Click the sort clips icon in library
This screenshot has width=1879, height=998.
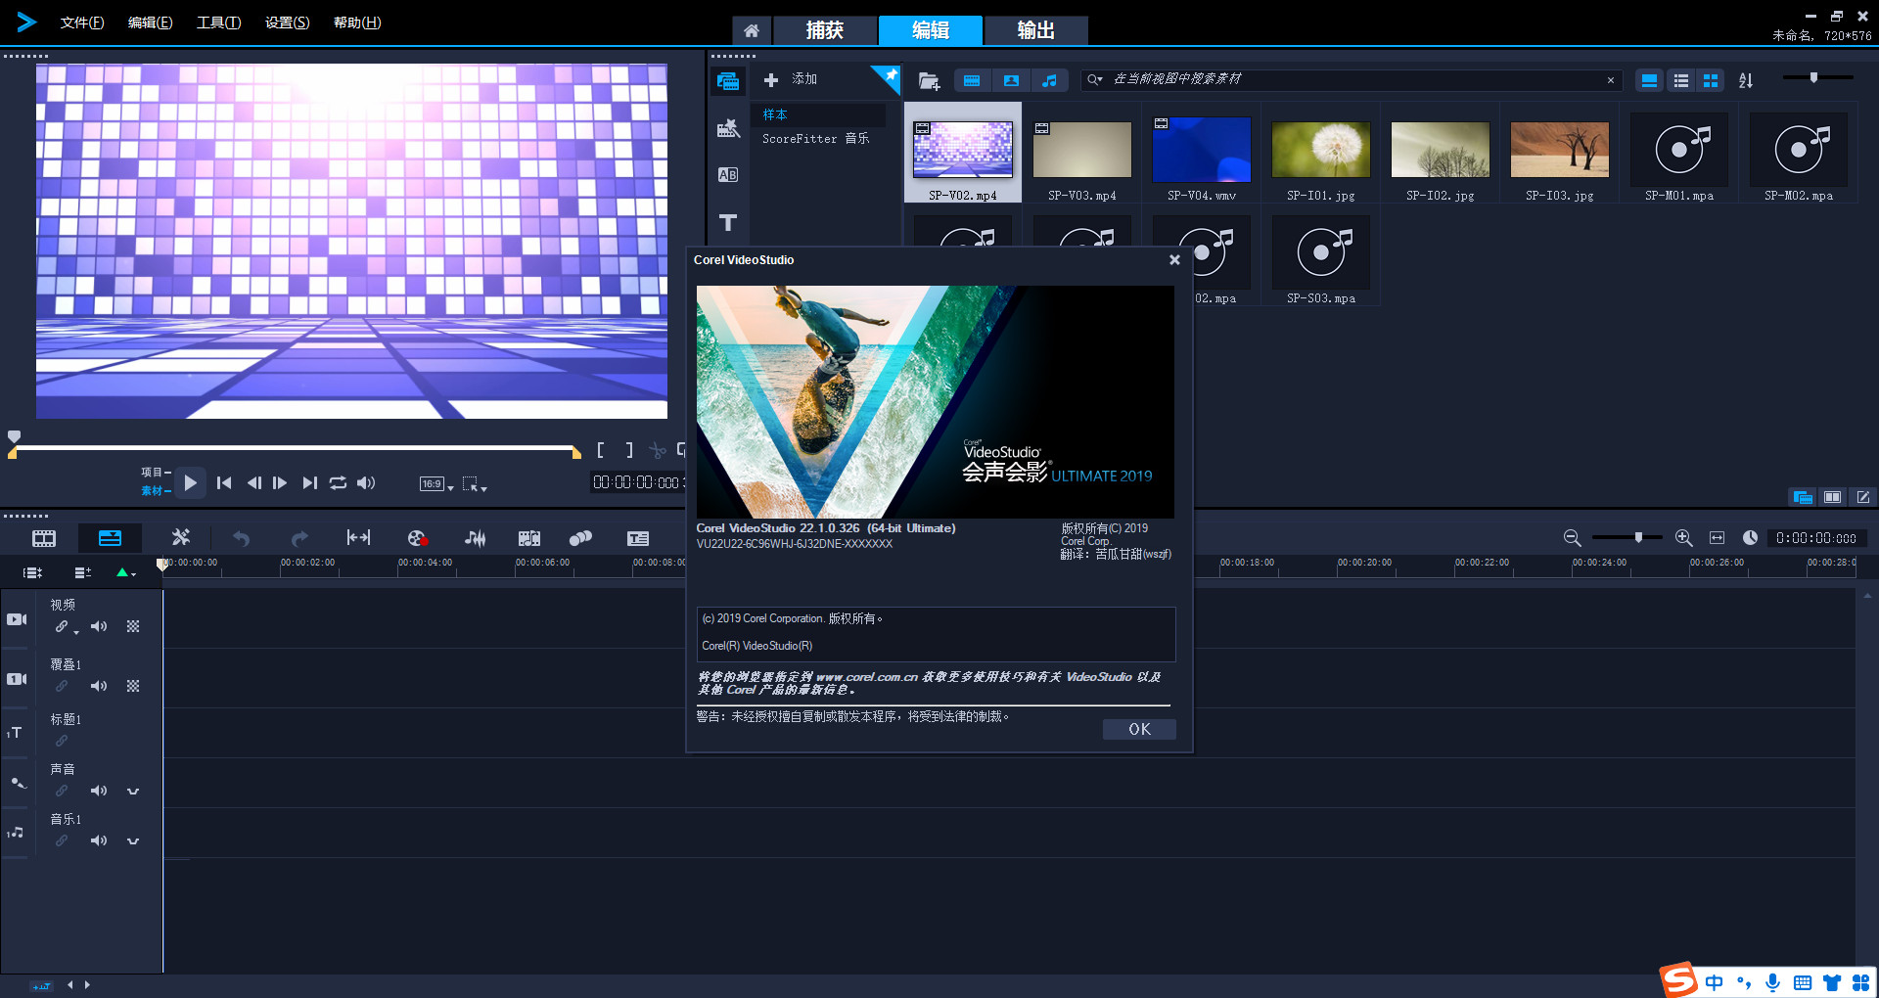point(1746,81)
